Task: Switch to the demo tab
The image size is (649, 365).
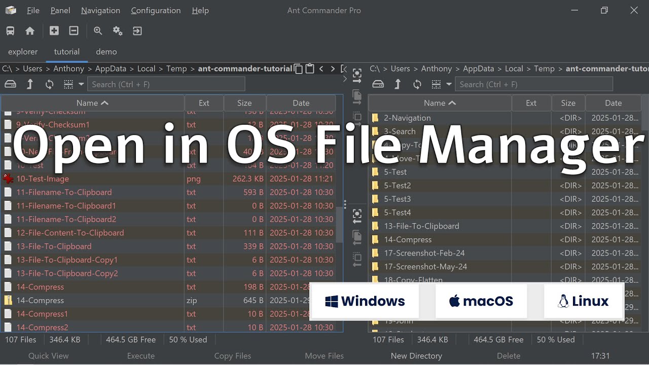Action: pos(106,52)
